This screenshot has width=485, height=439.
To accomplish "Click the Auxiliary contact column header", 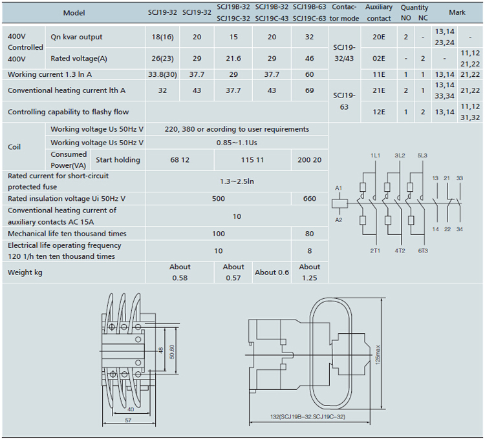I will tap(379, 13).
